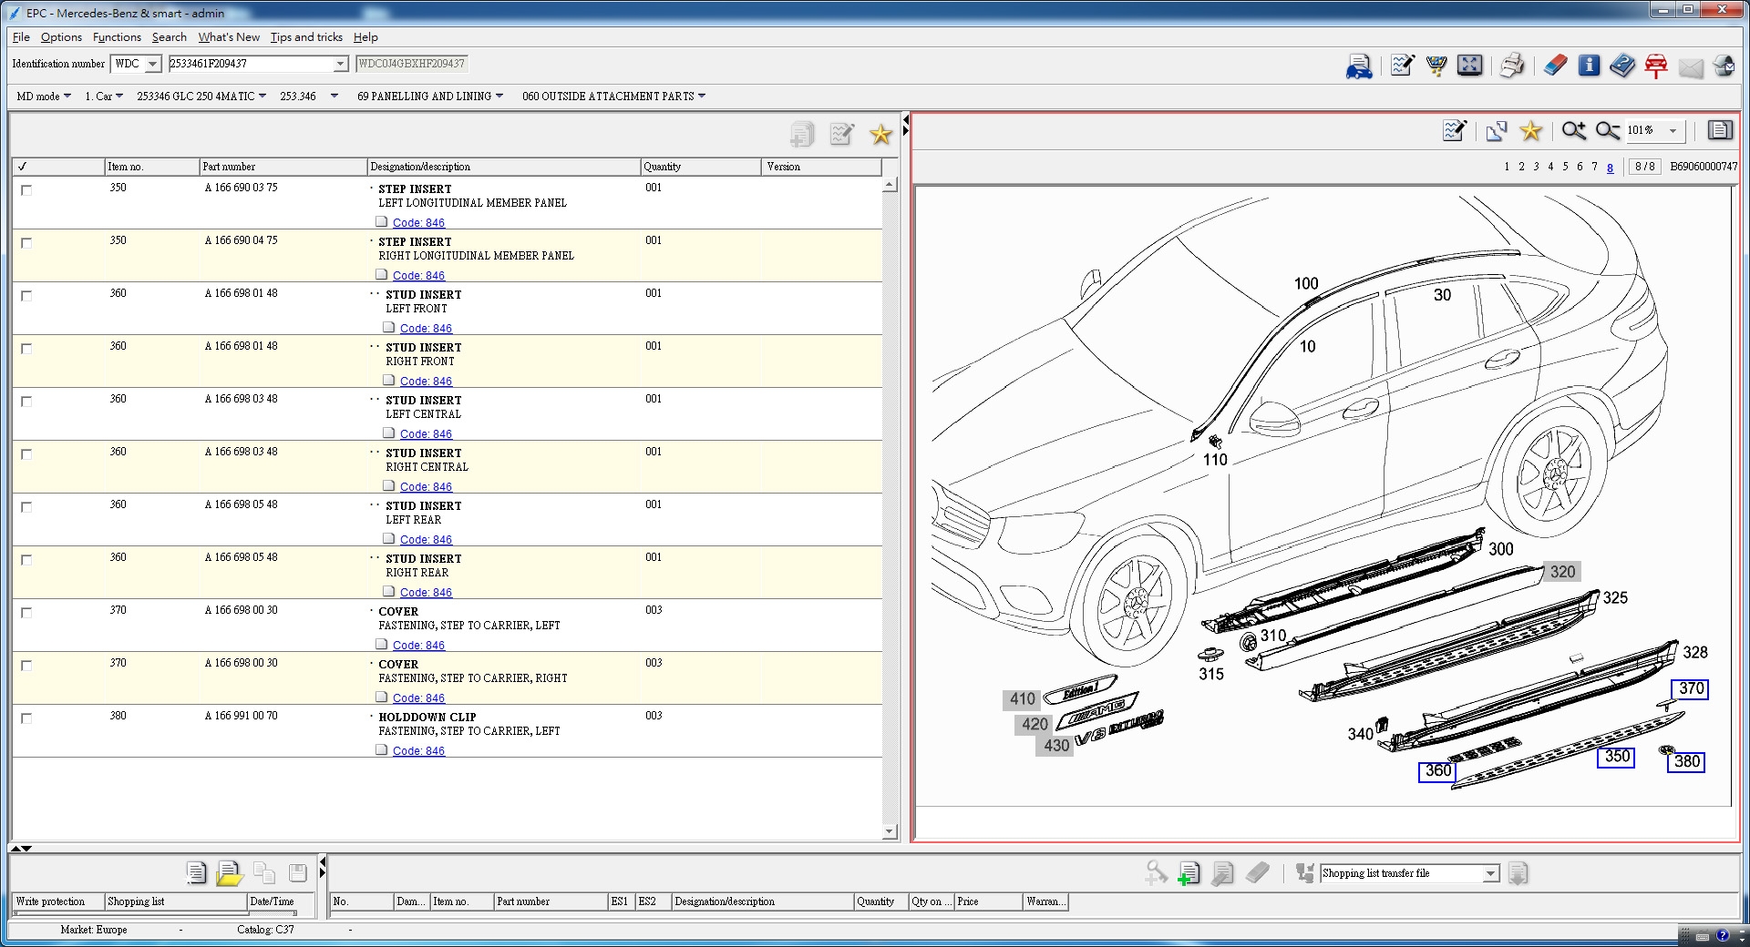Image resolution: width=1750 pixels, height=947 pixels.
Task: Open the Functions menu
Action: 117,37
